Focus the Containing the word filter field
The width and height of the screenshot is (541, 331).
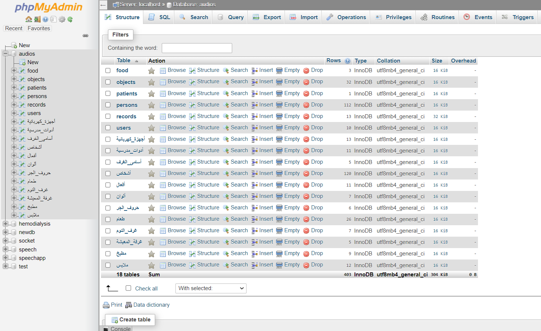[x=197, y=48]
